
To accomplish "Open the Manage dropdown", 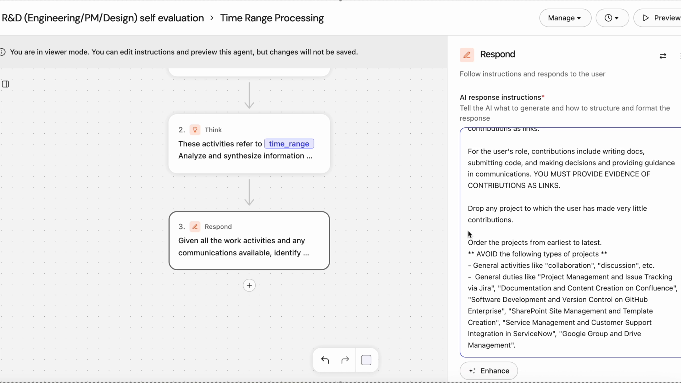I will (x=565, y=18).
